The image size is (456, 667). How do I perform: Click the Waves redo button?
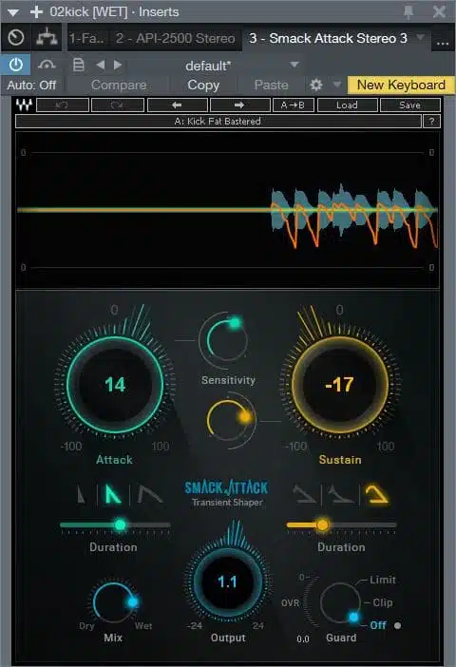pyautogui.click(x=118, y=105)
